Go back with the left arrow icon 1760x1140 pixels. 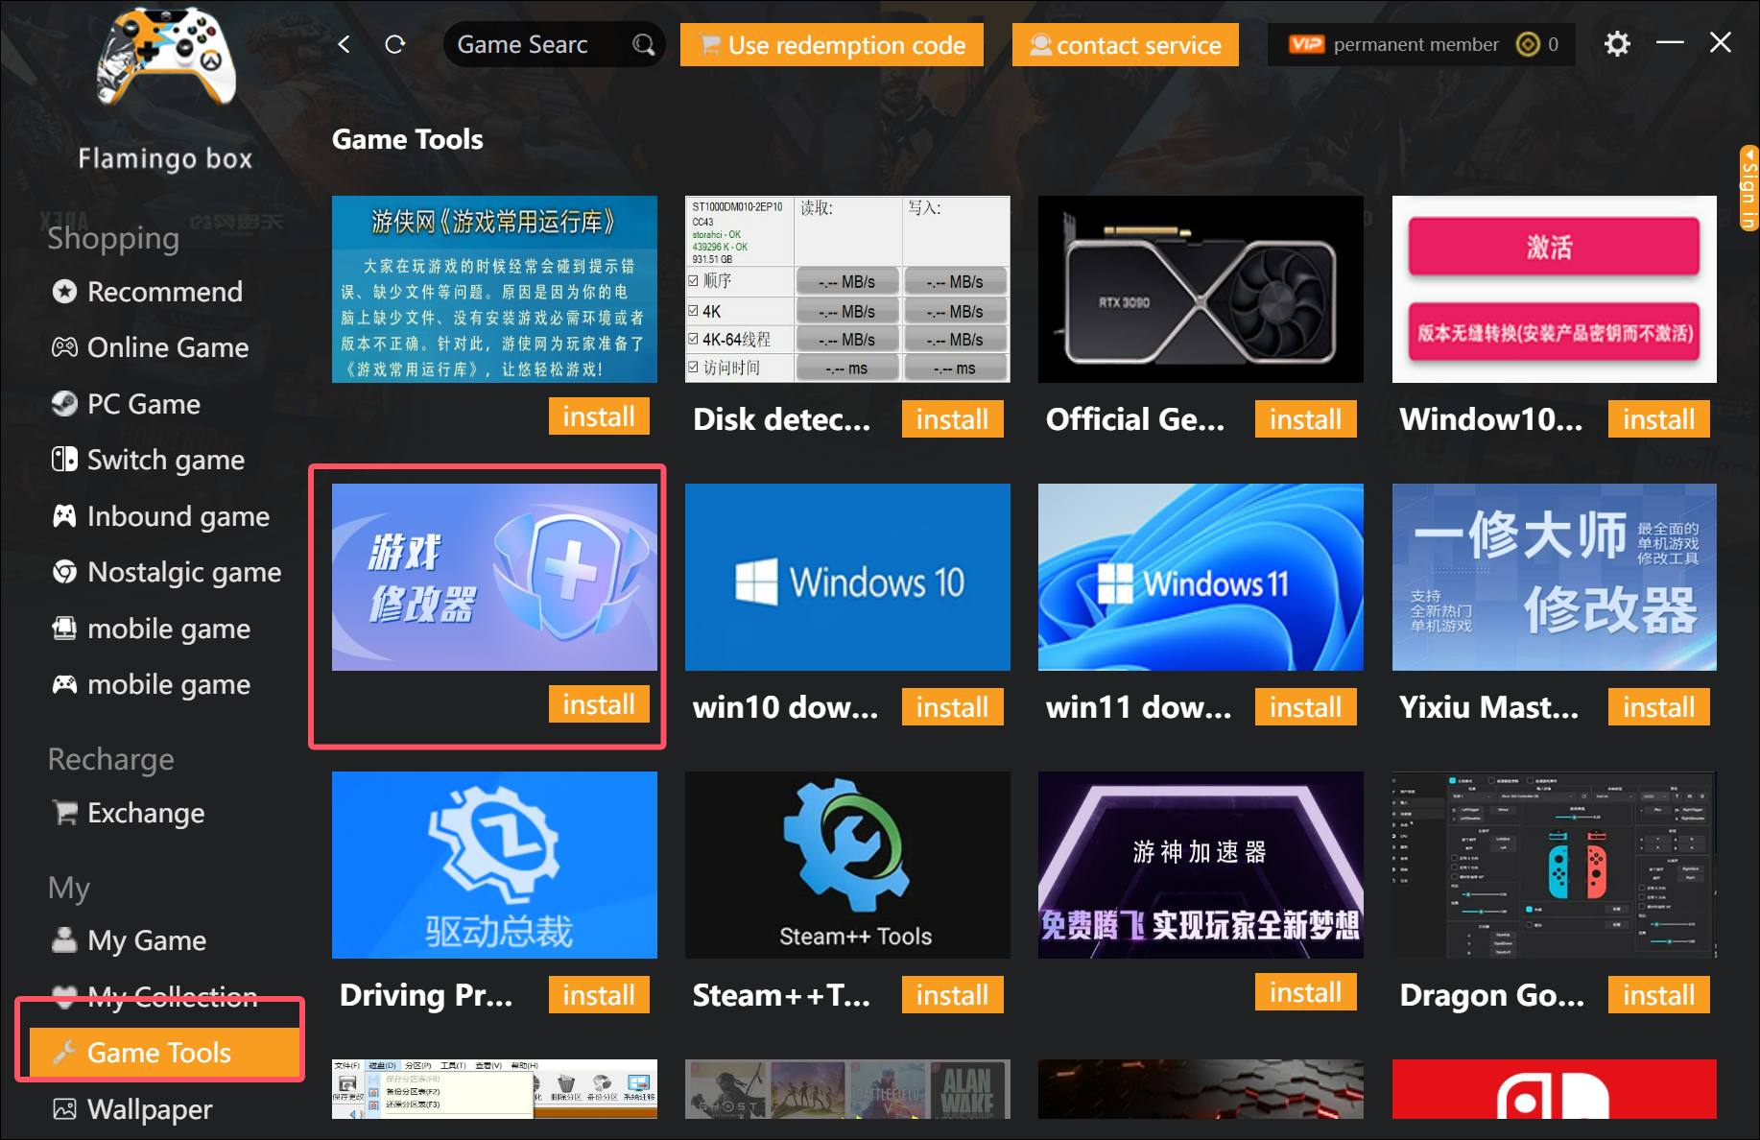tap(345, 44)
